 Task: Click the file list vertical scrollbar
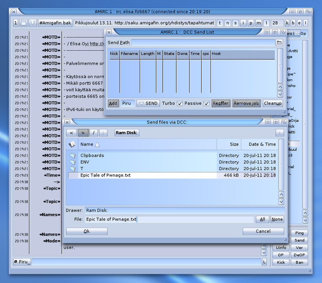click(281, 165)
